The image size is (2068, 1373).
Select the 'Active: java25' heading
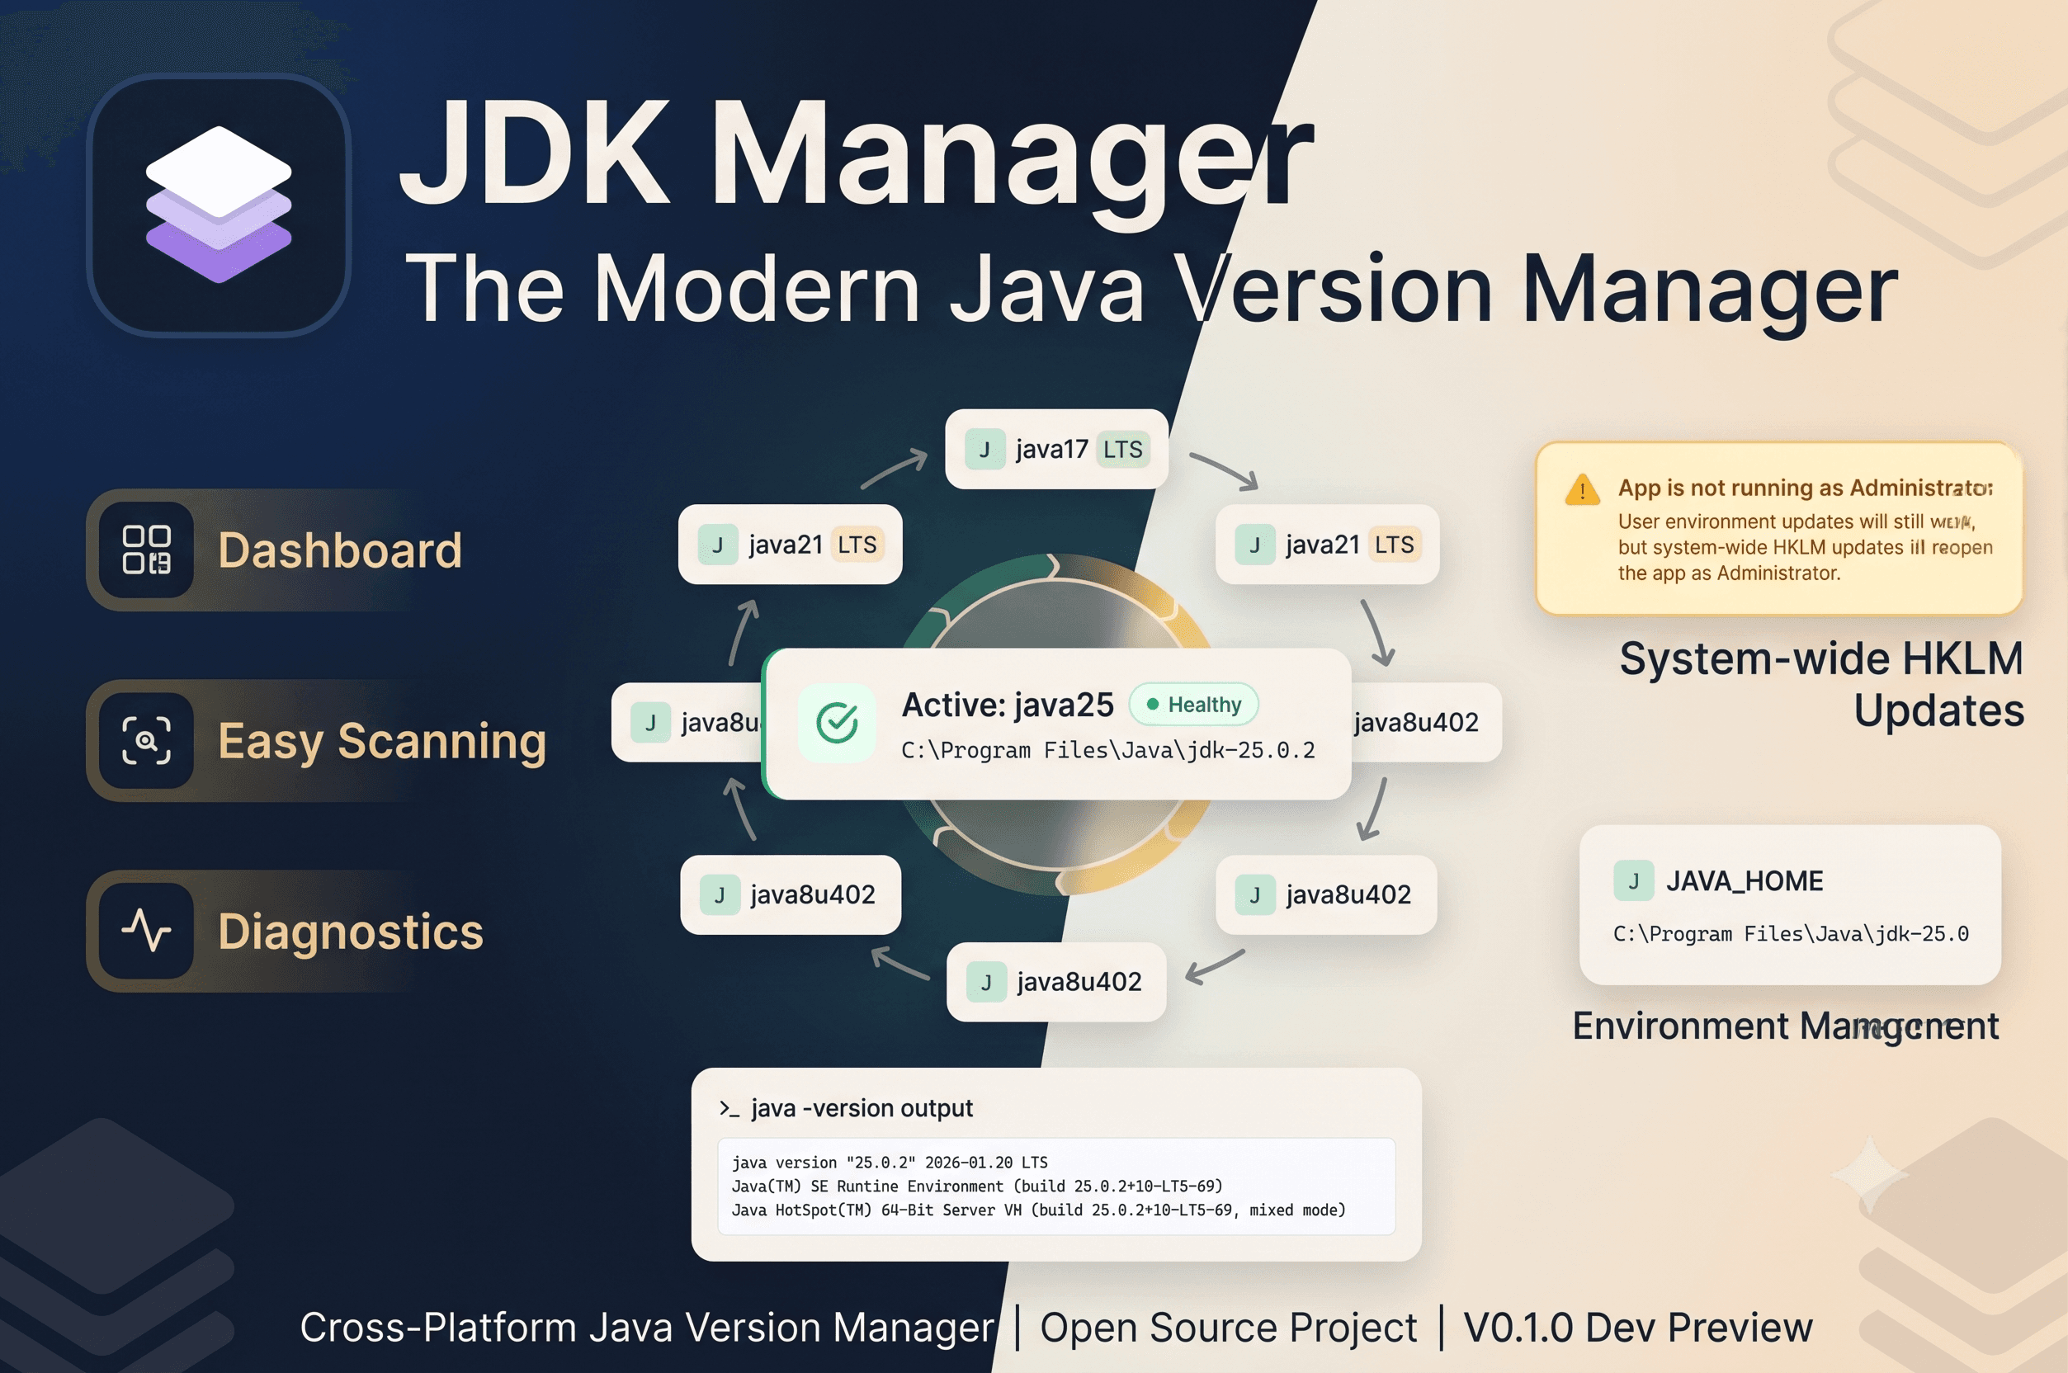pyautogui.click(x=1008, y=705)
